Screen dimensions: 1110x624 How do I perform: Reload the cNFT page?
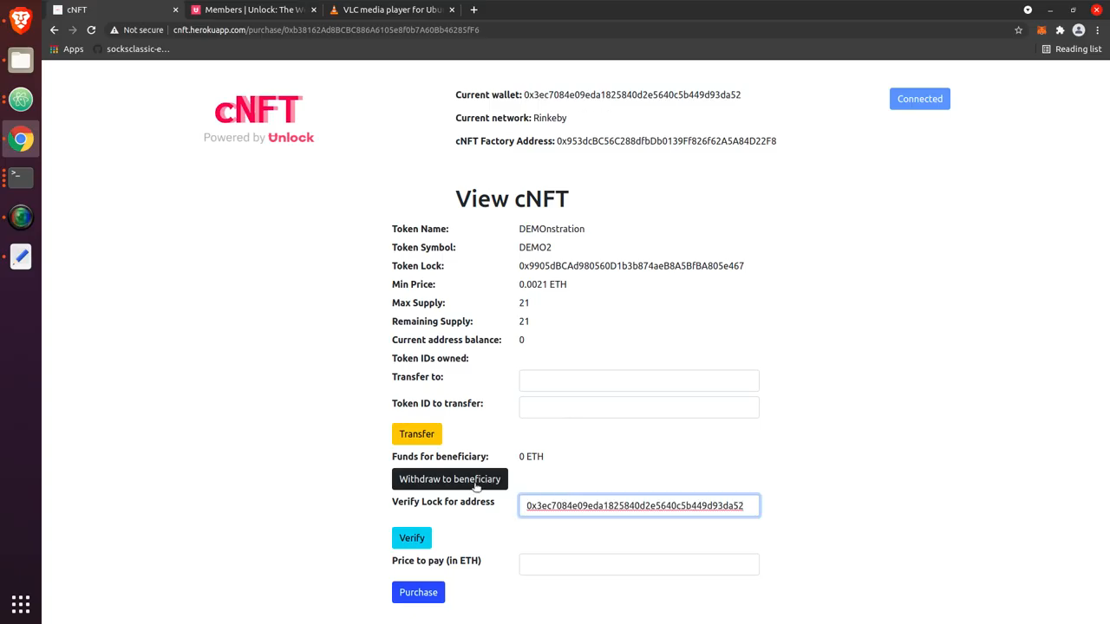(x=91, y=29)
